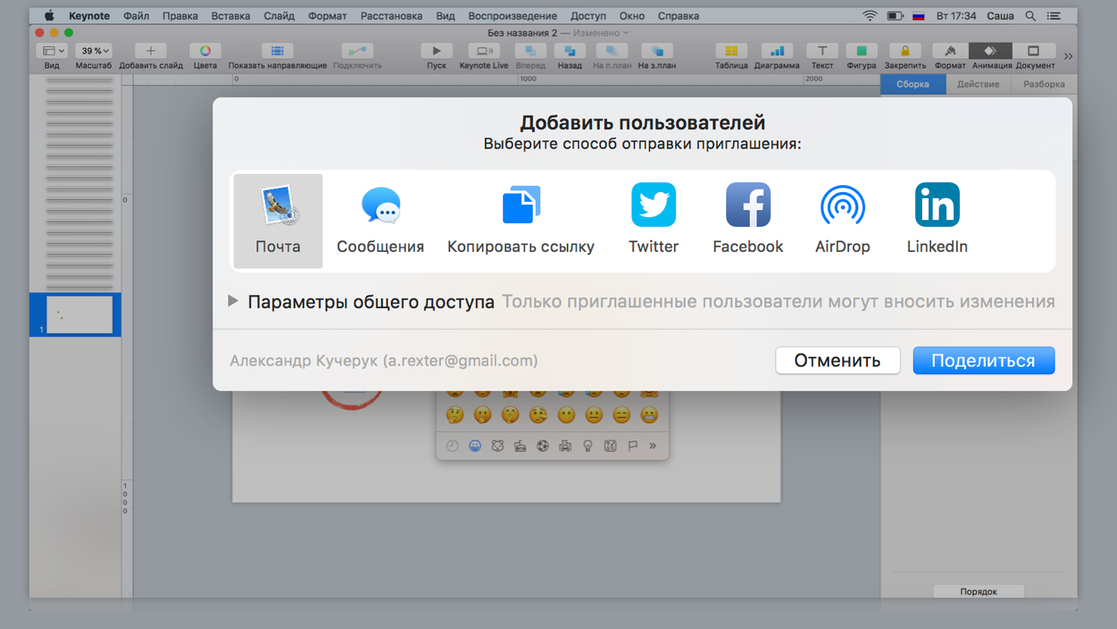Open document title Без названия 2 dropdown

(558, 33)
